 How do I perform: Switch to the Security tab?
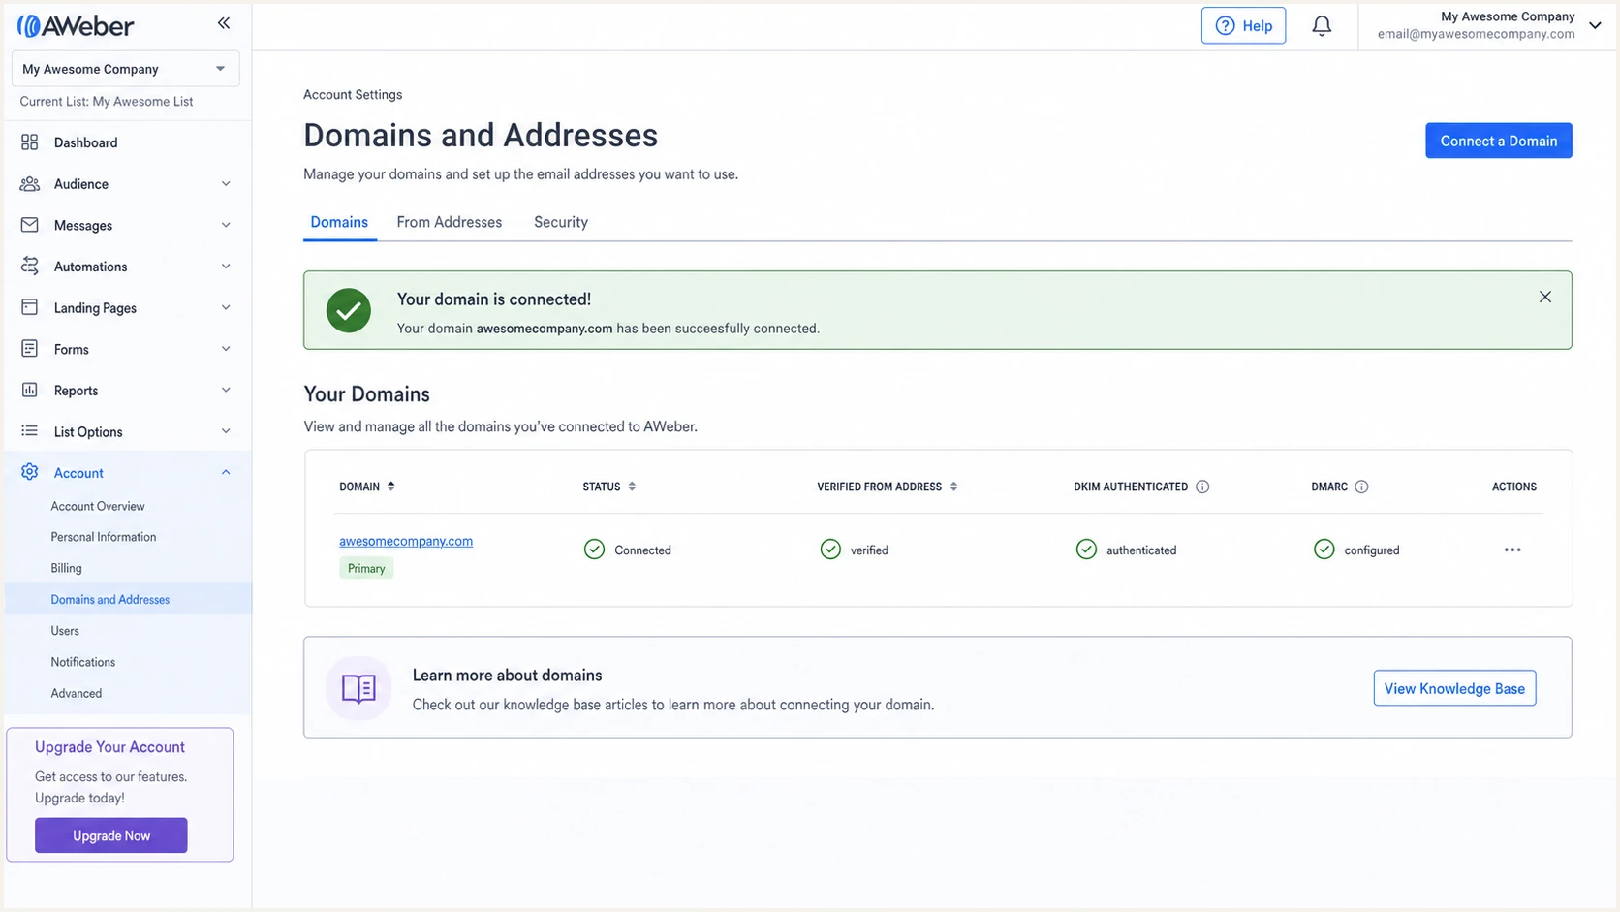pos(561,222)
